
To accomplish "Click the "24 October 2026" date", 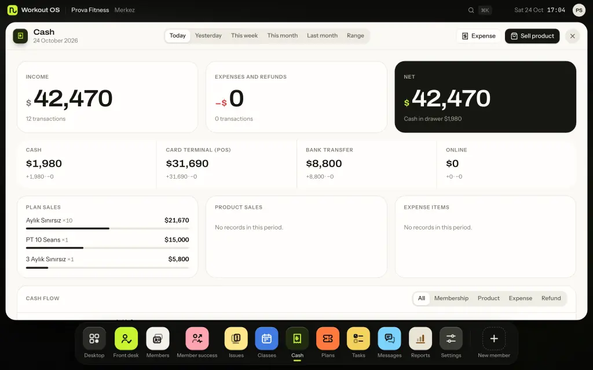I will tap(56, 41).
